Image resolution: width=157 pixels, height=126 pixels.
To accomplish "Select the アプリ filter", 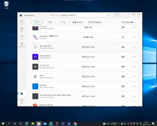I will click(50, 22).
